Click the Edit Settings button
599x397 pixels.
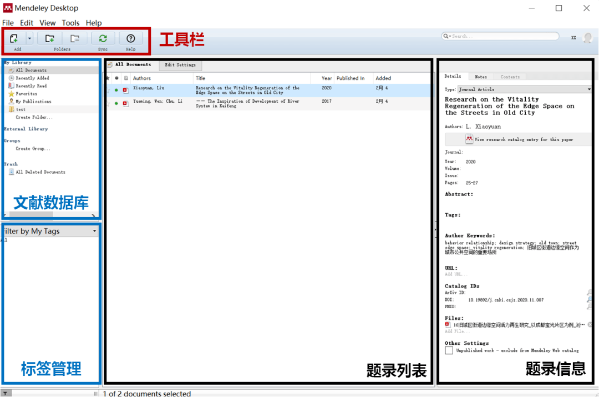(180, 65)
